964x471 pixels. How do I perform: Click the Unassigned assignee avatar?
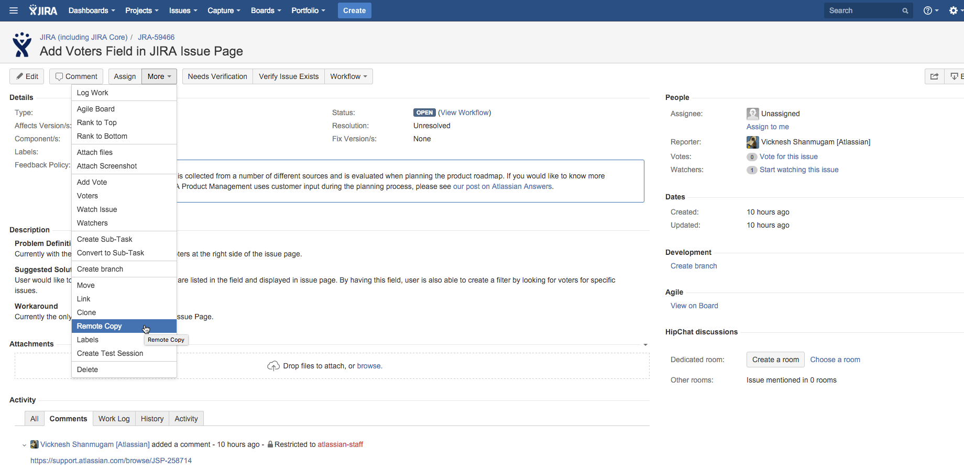[752, 114]
